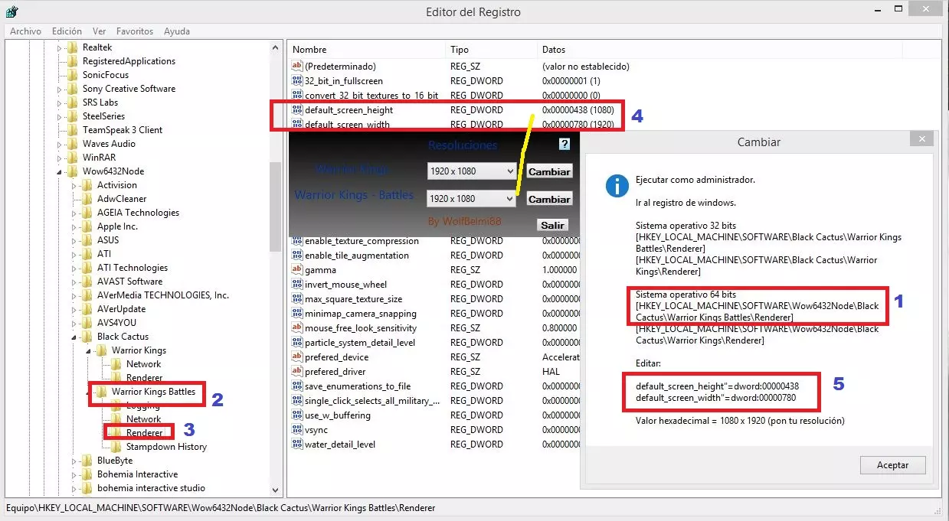The width and height of the screenshot is (949, 521).
Task: Click Cambiar button for Warrior Kings
Action: (549, 172)
